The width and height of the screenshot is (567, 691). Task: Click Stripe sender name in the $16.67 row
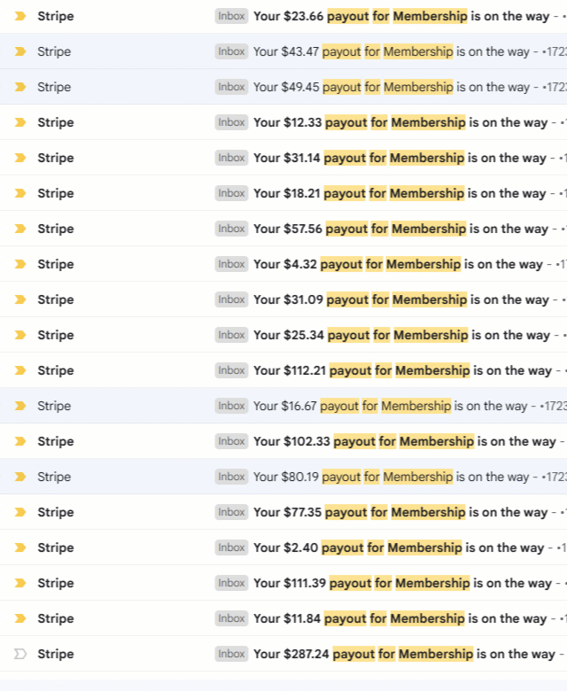54,406
